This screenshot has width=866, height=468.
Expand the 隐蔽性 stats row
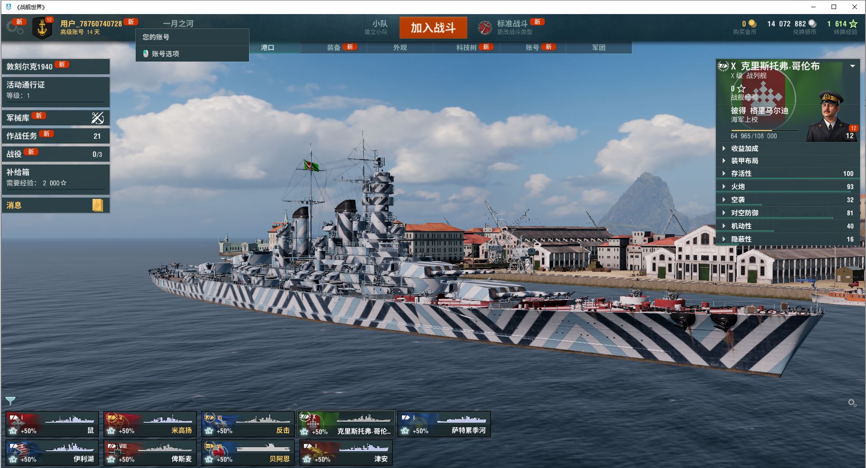[x=788, y=239]
